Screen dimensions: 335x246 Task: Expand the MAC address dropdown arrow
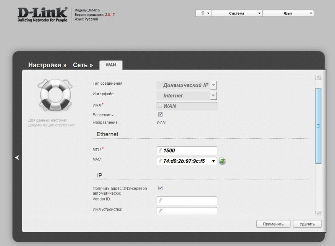[x=213, y=161]
